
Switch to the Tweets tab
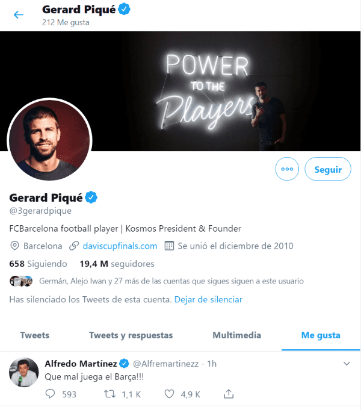[35, 335]
